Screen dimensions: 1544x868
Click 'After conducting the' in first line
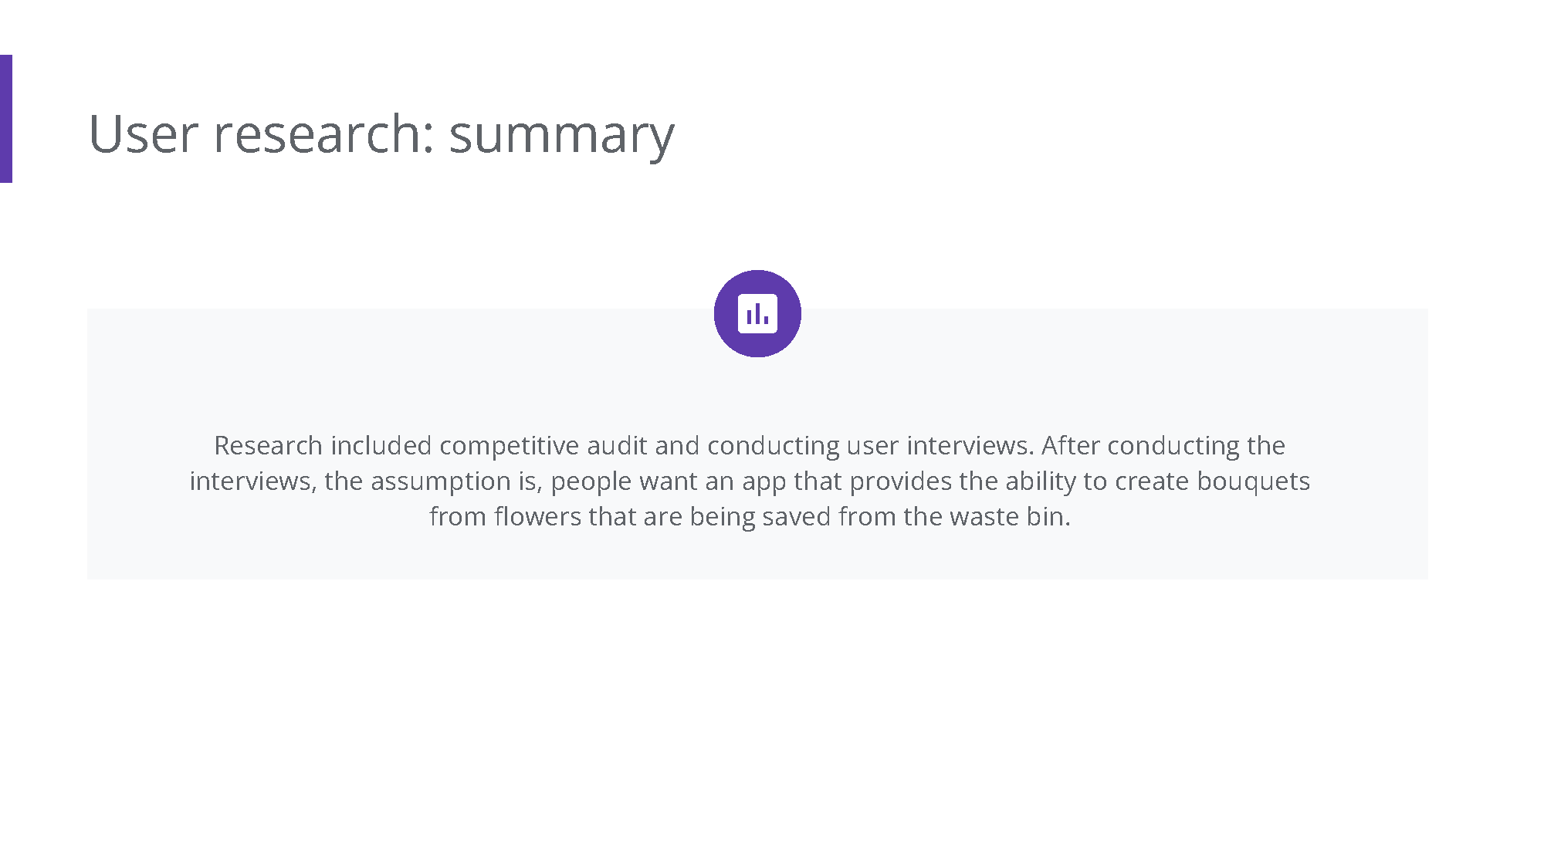(x=1163, y=445)
